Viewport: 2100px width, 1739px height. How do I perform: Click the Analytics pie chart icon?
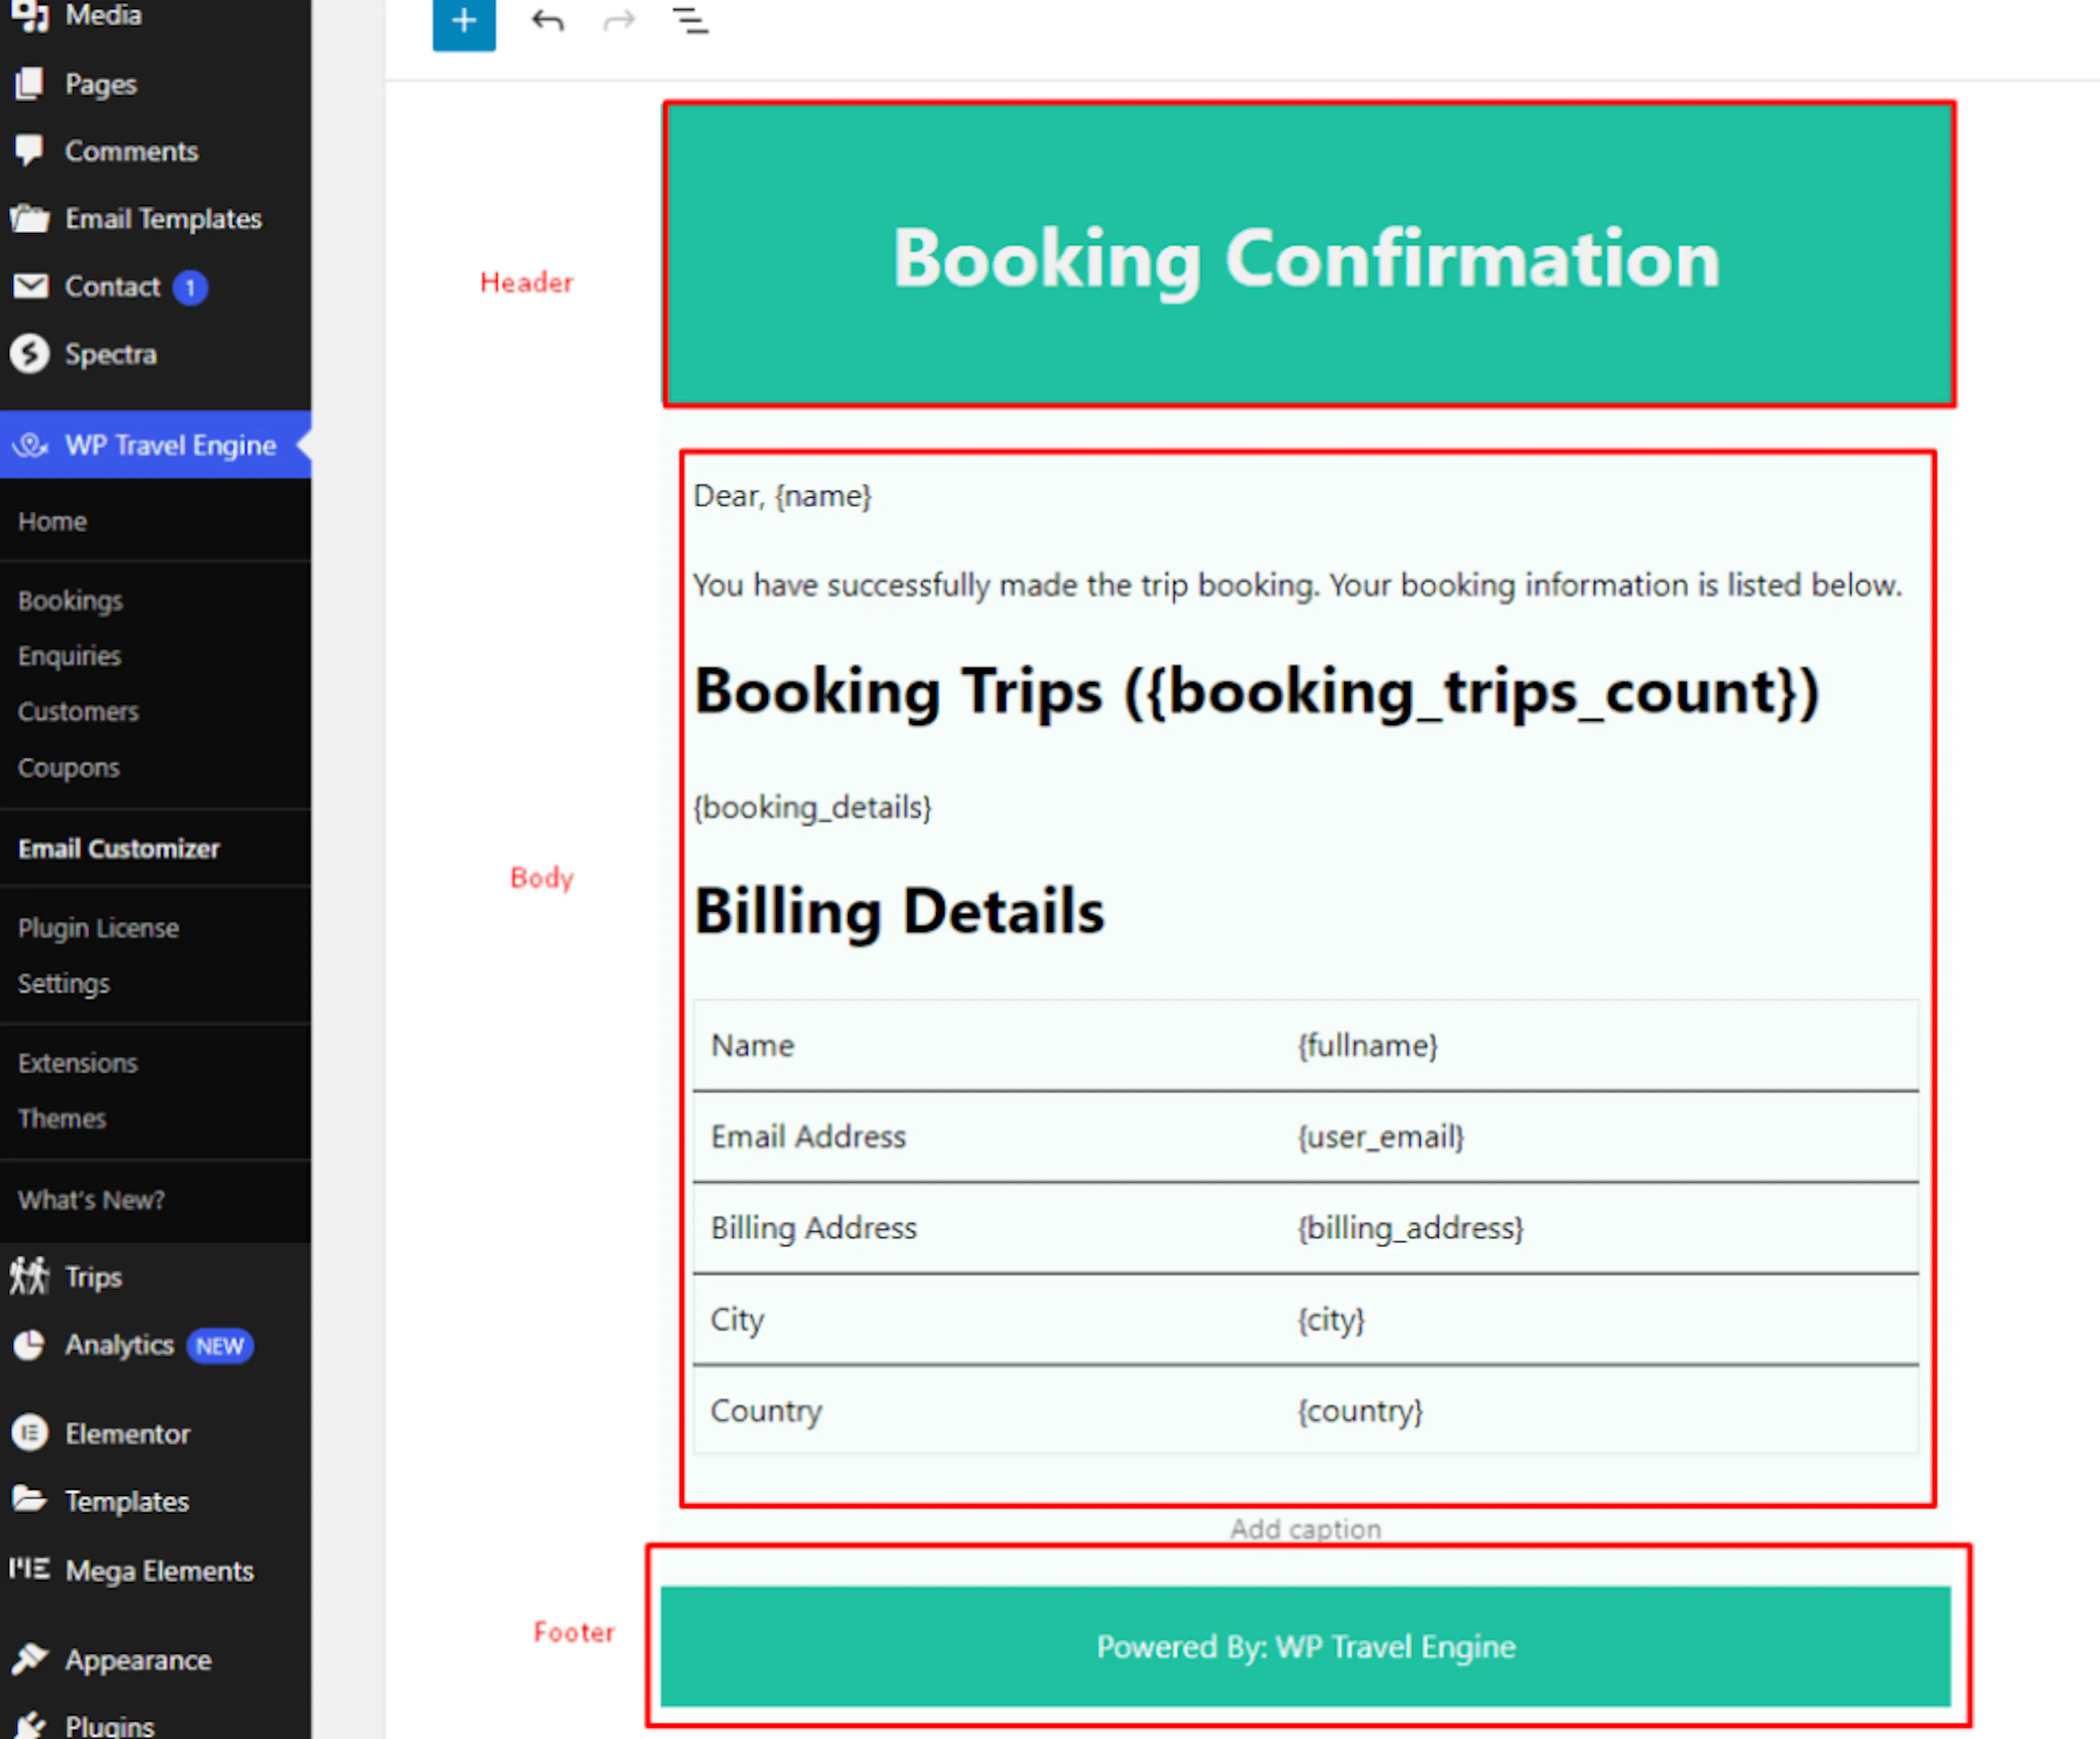tap(30, 1345)
